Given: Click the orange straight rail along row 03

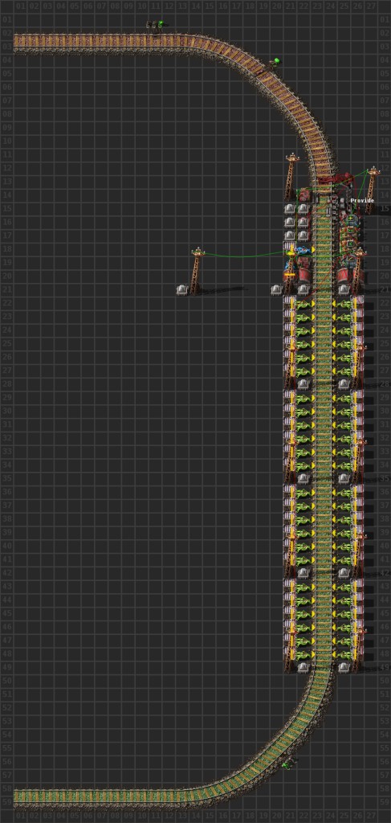Looking at the screenshot, I should coord(100,42).
